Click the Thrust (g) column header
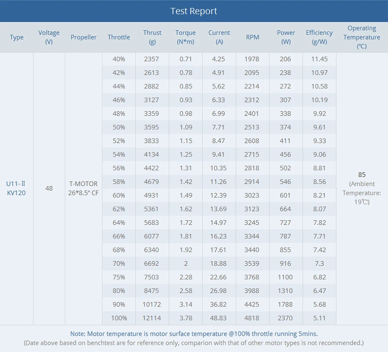388x352 pixels. 152,37
